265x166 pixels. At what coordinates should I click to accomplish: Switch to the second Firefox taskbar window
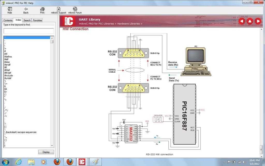click(x=70, y=162)
